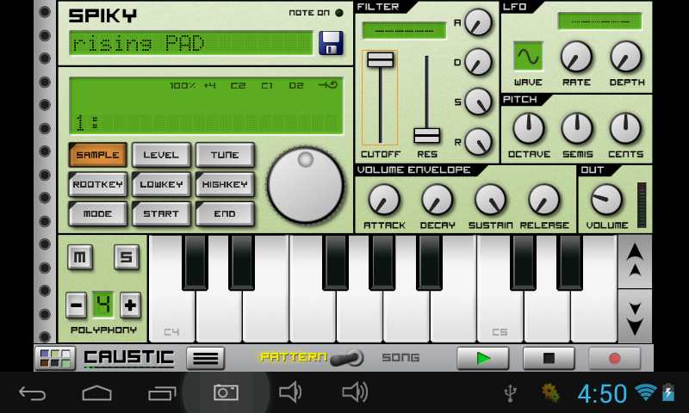Open the LFO target display selector
This screenshot has height=413, width=689.
click(x=599, y=21)
